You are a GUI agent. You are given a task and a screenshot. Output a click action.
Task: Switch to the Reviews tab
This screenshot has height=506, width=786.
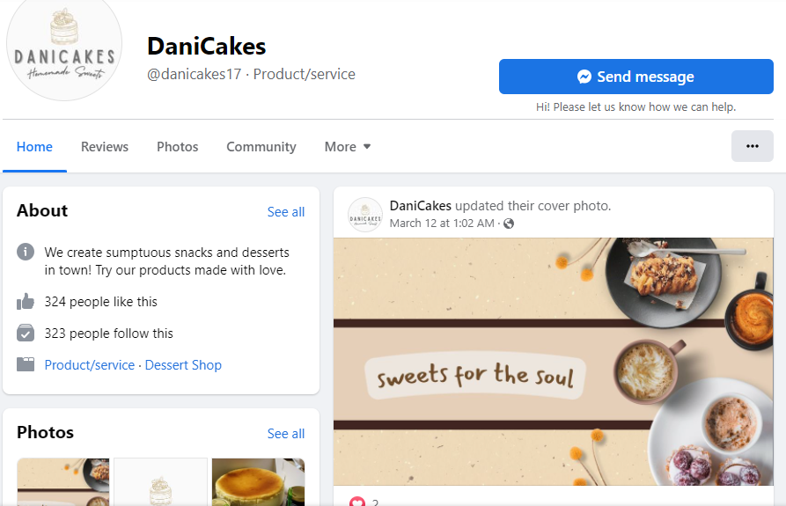click(105, 147)
